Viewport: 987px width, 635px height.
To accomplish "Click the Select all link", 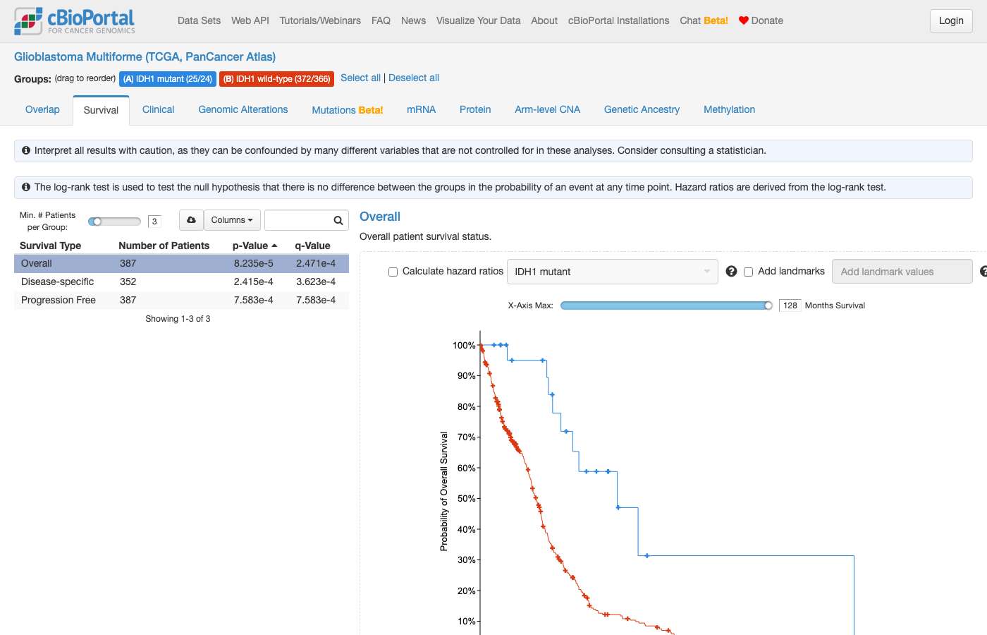I will click(x=360, y=78).
